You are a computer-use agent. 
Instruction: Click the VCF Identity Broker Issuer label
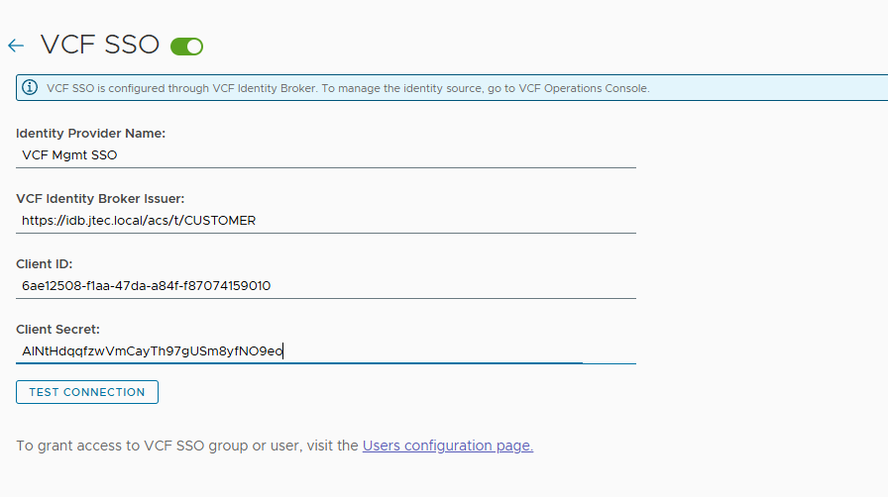100,199
